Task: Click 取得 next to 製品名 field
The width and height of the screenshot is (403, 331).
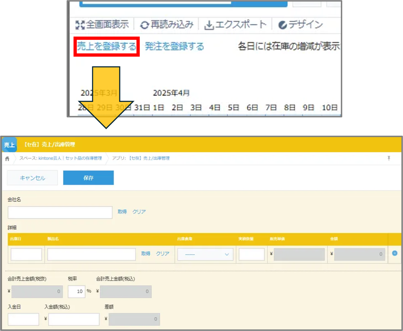Action: pos(145,254)
